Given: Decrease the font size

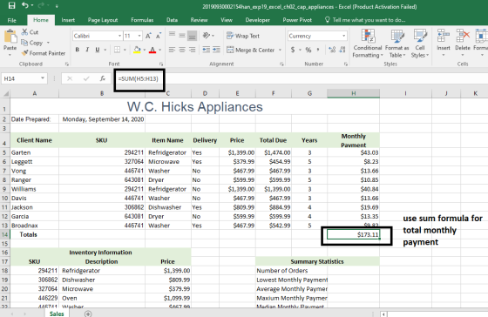Looking at the screenshot, I should (x=159, y=36).
